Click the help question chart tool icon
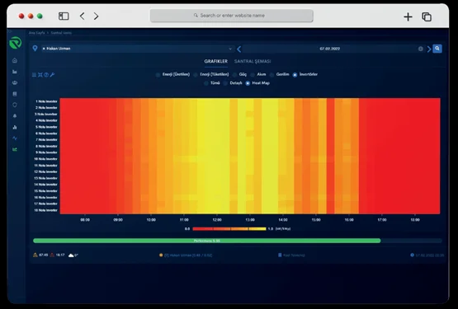 point(46,75)
